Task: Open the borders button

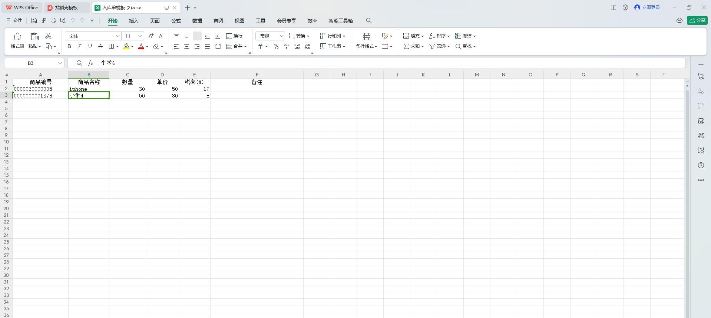Action: pos(111,46)
